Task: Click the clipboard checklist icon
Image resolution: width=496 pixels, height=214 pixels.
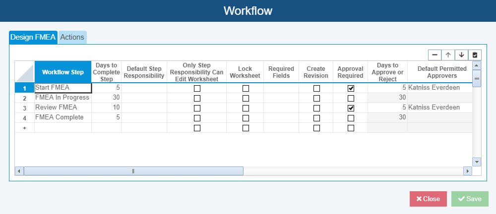Action: click(x=475, y=55)
